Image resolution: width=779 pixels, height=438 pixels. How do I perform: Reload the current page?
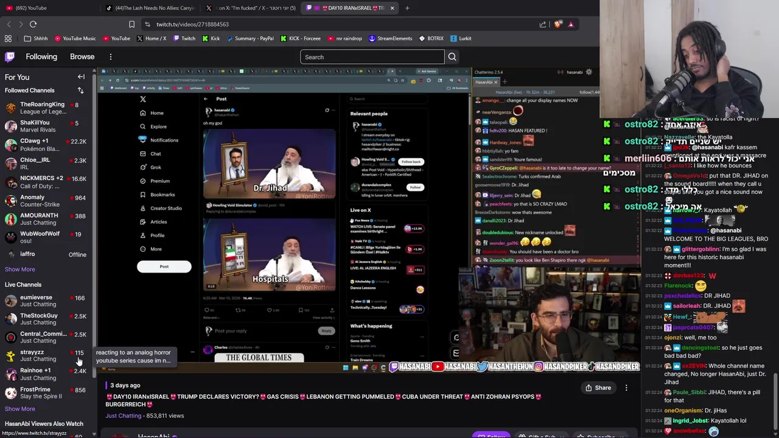tap(33, 24)
